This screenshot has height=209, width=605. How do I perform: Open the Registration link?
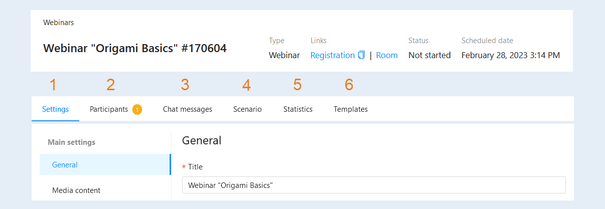point(333,55)
